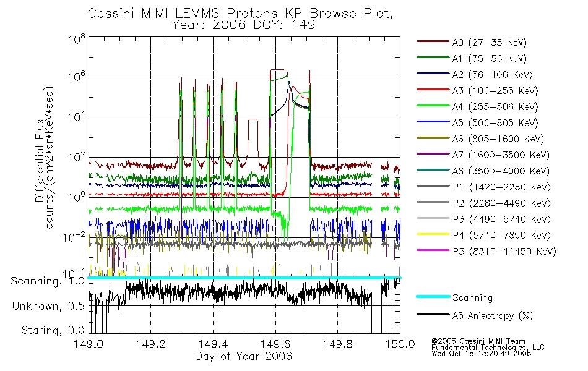Click the A6 (805-1600 KeV) legend label

point(498,139)
